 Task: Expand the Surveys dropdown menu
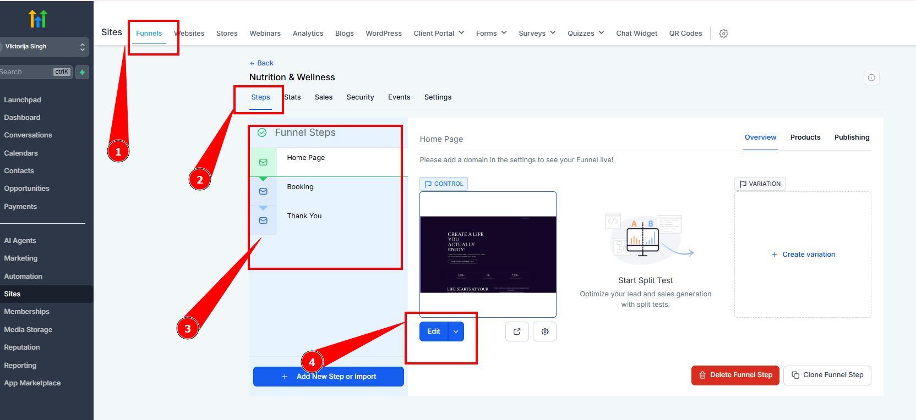coord(537,34)
